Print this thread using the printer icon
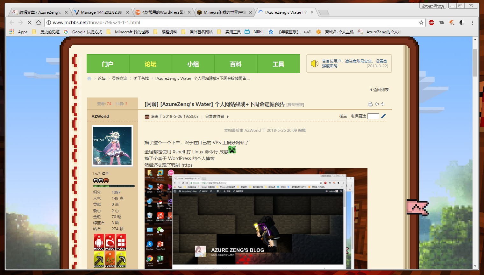Screen dimensions: 484x275 coord(370,104)
